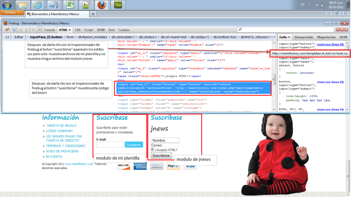Click the line-height: 100% CSS rule
The image size is (351, 197).
pyautogui.click(x=302, y=96)
